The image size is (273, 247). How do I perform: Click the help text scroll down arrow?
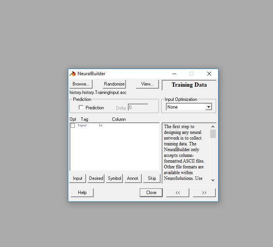(213, 180)
